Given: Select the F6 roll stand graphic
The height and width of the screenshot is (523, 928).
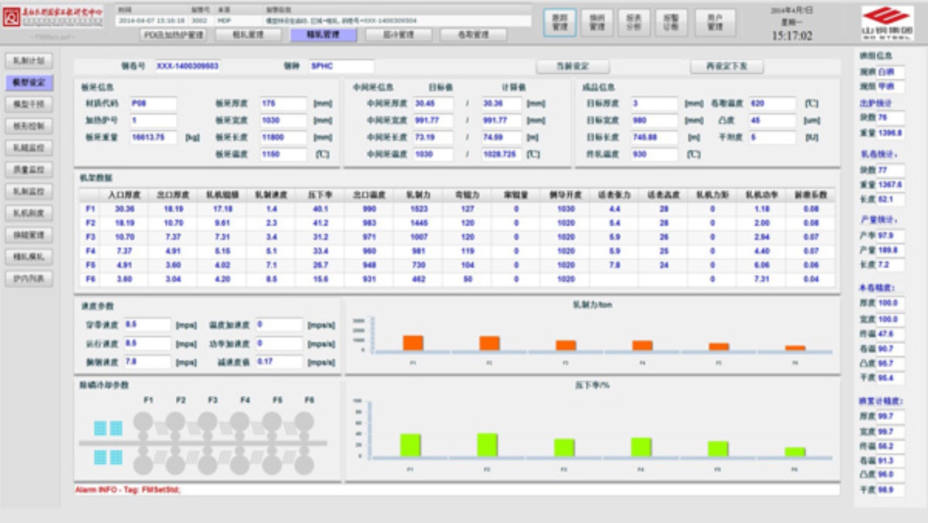Looking at the screenshot, I should click(x=304, y=443).
